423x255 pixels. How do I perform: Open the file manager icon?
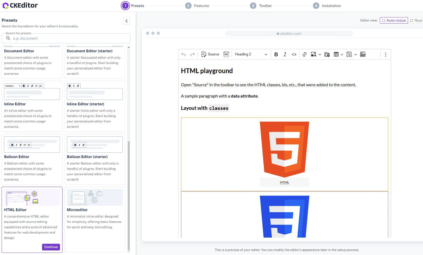click(x=327, y=54)
